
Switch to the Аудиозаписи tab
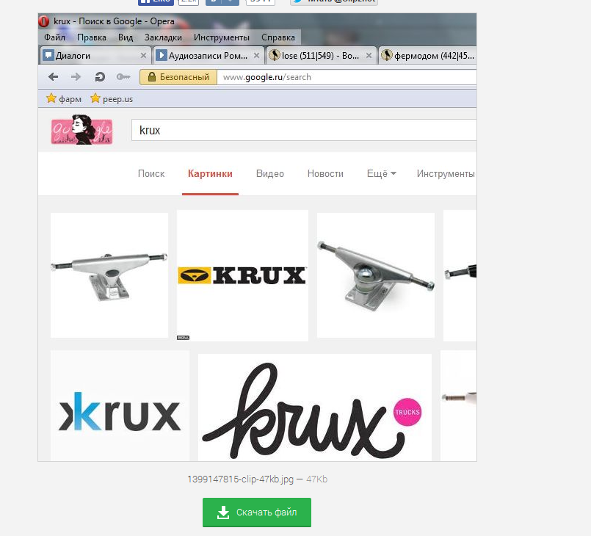coord(209,55)
